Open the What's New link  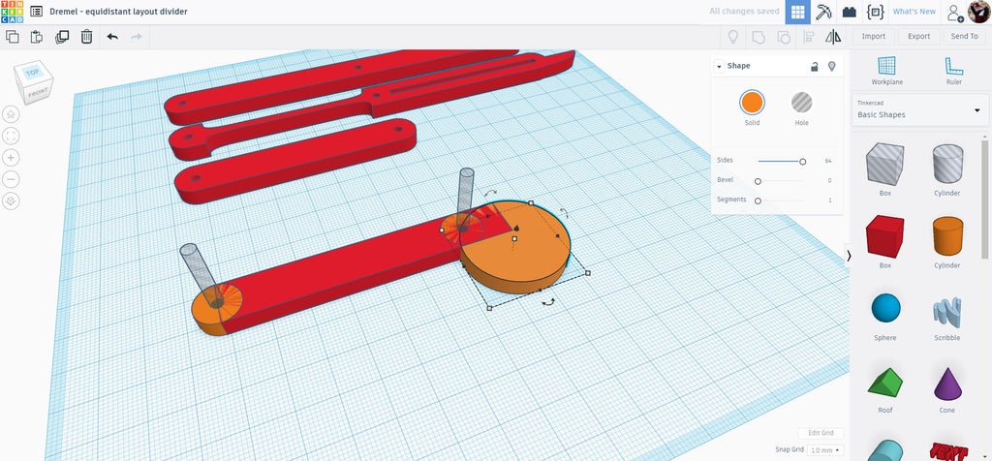(914, 12)
